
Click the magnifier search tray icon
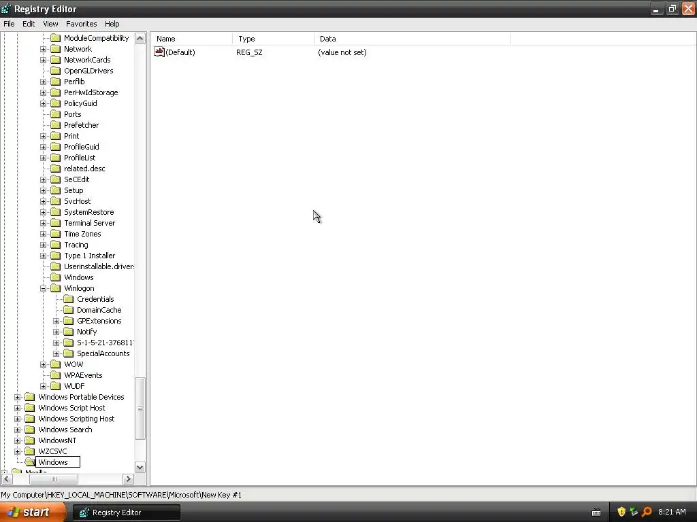pyautogui.click(x=647, y=512)
